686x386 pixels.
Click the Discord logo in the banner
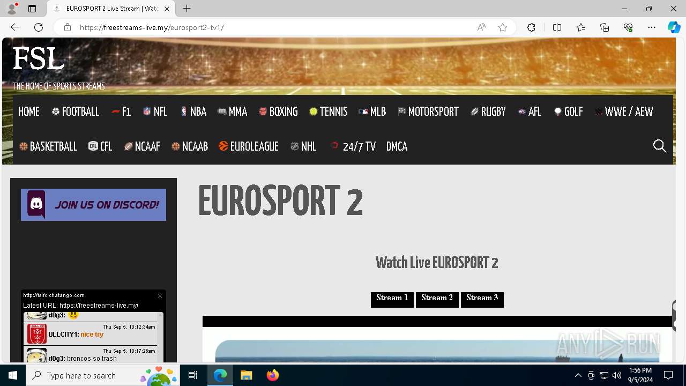coord(36,204)
